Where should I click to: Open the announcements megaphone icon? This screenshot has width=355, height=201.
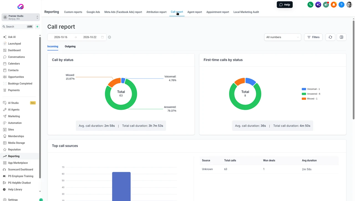click(x=326, y=5)
